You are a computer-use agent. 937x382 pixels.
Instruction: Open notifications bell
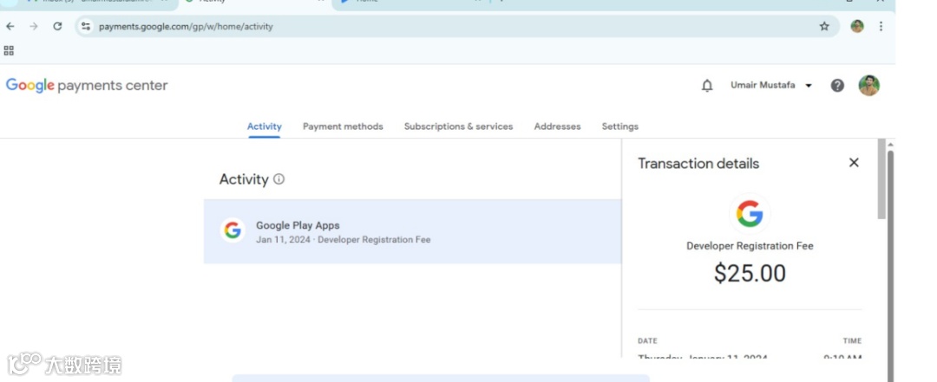(707, 86)
